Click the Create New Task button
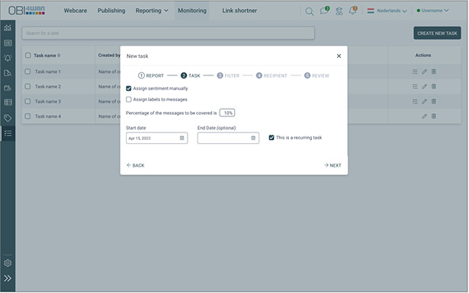 point(437,33)
